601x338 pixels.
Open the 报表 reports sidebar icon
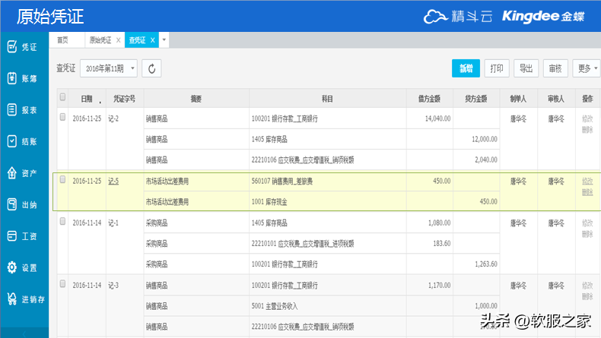click(12, 110)
